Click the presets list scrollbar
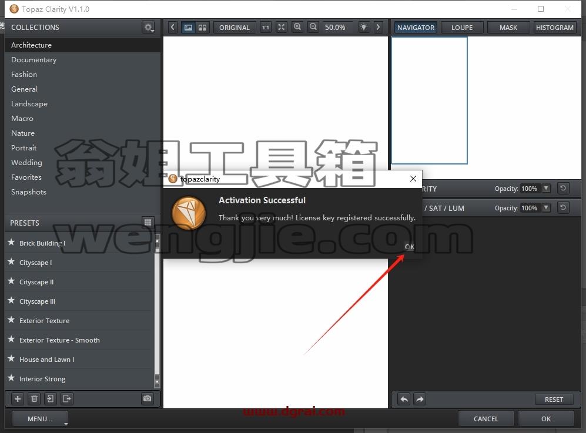Image resolution: width=586 pixels, height=433 pixels. coord(157,311)
